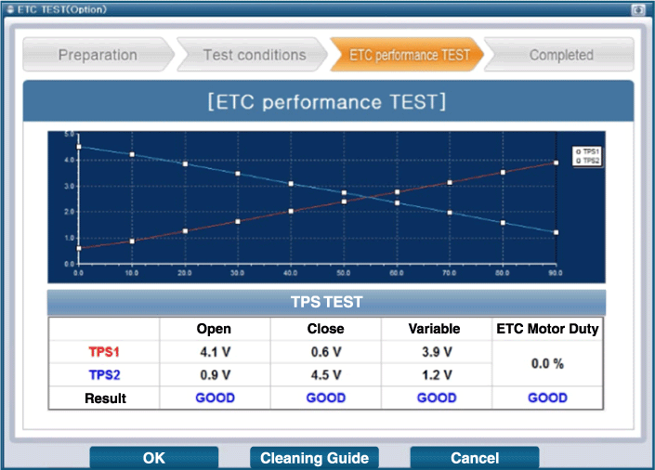Select the ETC performance TEST tab
Viewport: 655px width, 470px height.
409,55
